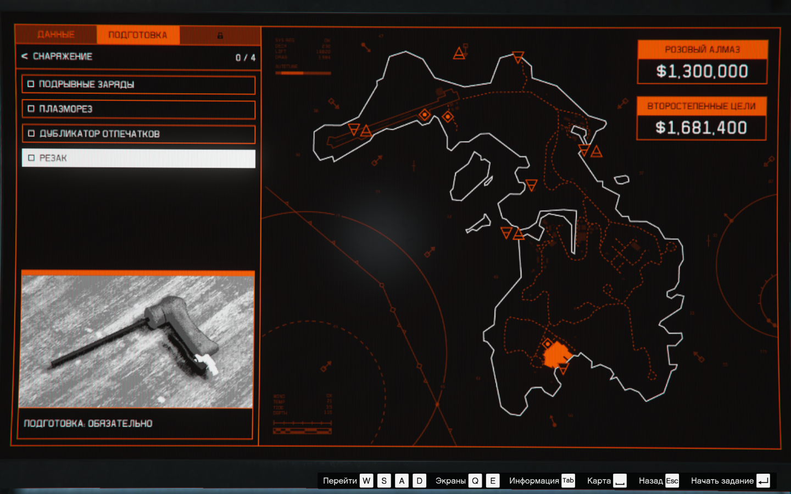Pick the inverted triangle at the northeast dock
791x494 pixels.
click(x=584, y=150)
